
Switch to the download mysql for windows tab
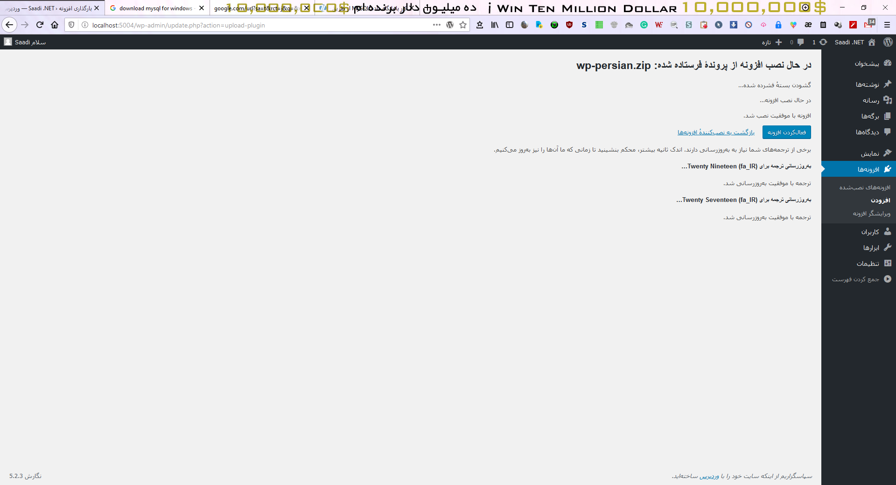(154, 8)
